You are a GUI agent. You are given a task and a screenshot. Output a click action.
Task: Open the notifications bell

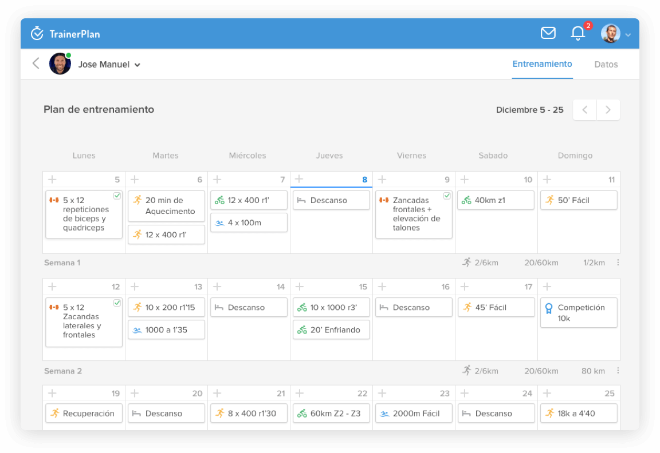click(577, 33)
